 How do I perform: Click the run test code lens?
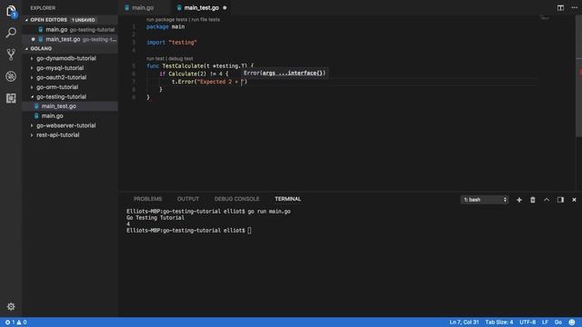click(x=156, y=58)
